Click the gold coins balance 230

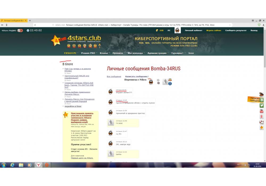(x=160, y=31)
